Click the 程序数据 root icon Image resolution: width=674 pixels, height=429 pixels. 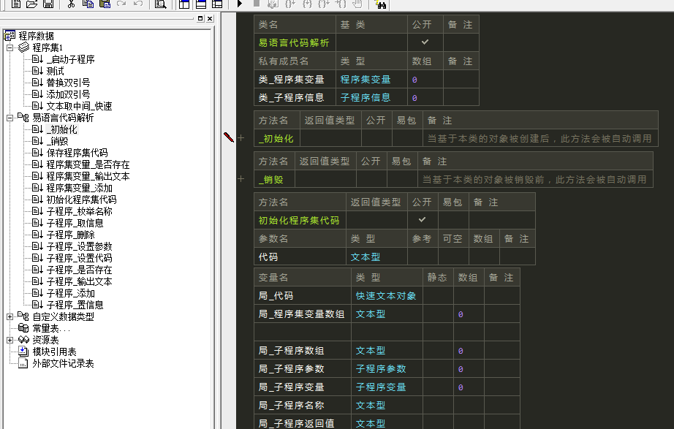[x=10, y=36]
